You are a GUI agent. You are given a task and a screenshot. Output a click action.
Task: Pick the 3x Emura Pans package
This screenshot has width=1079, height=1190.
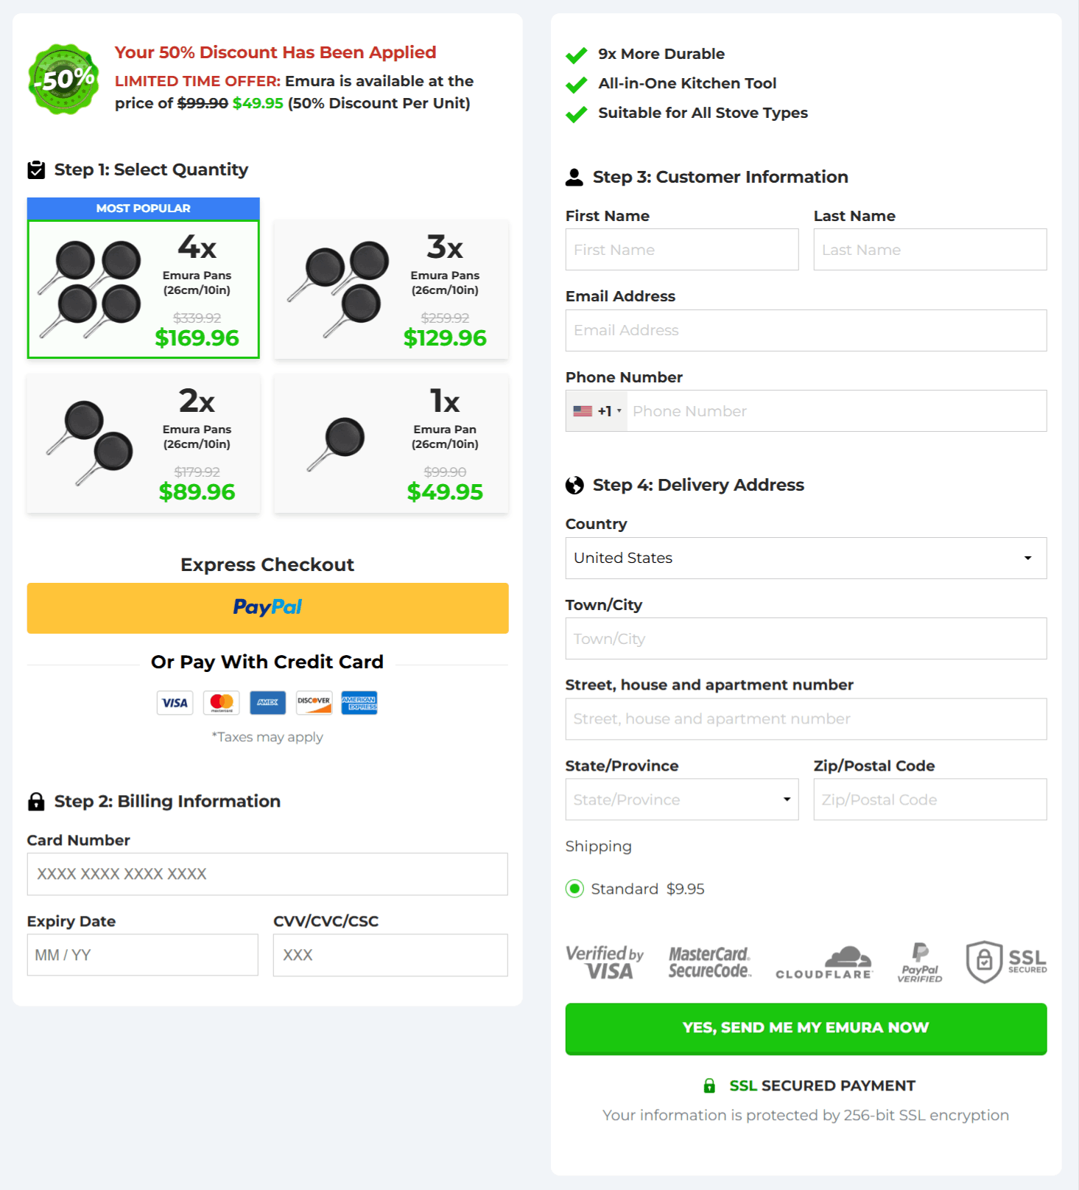(391, 290)
